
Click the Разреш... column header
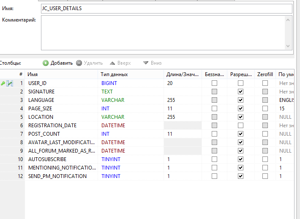pos(241,74)
